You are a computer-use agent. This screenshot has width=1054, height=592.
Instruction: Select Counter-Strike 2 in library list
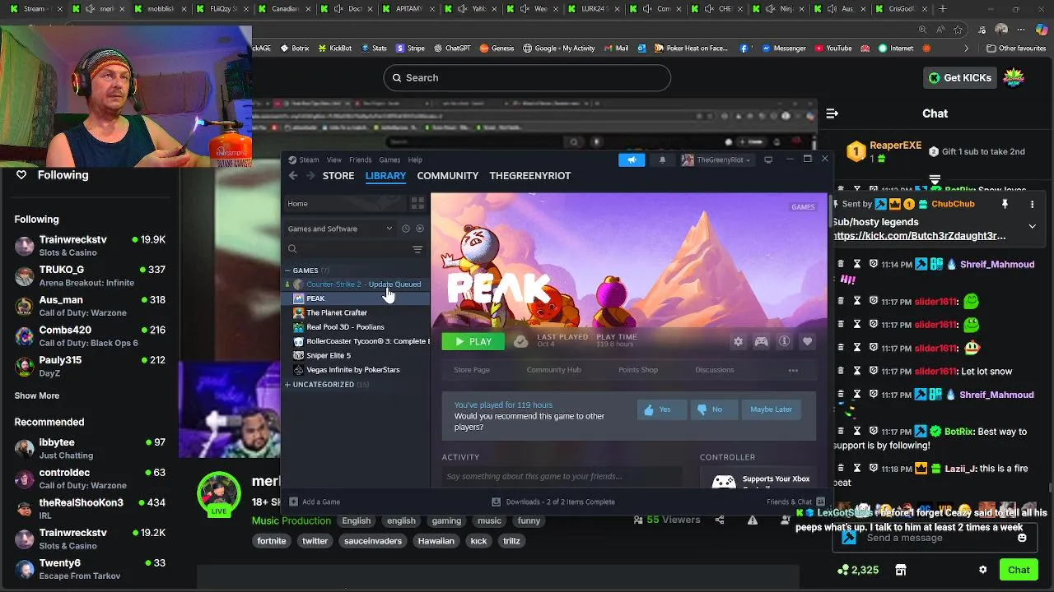(x=357, y=284)
